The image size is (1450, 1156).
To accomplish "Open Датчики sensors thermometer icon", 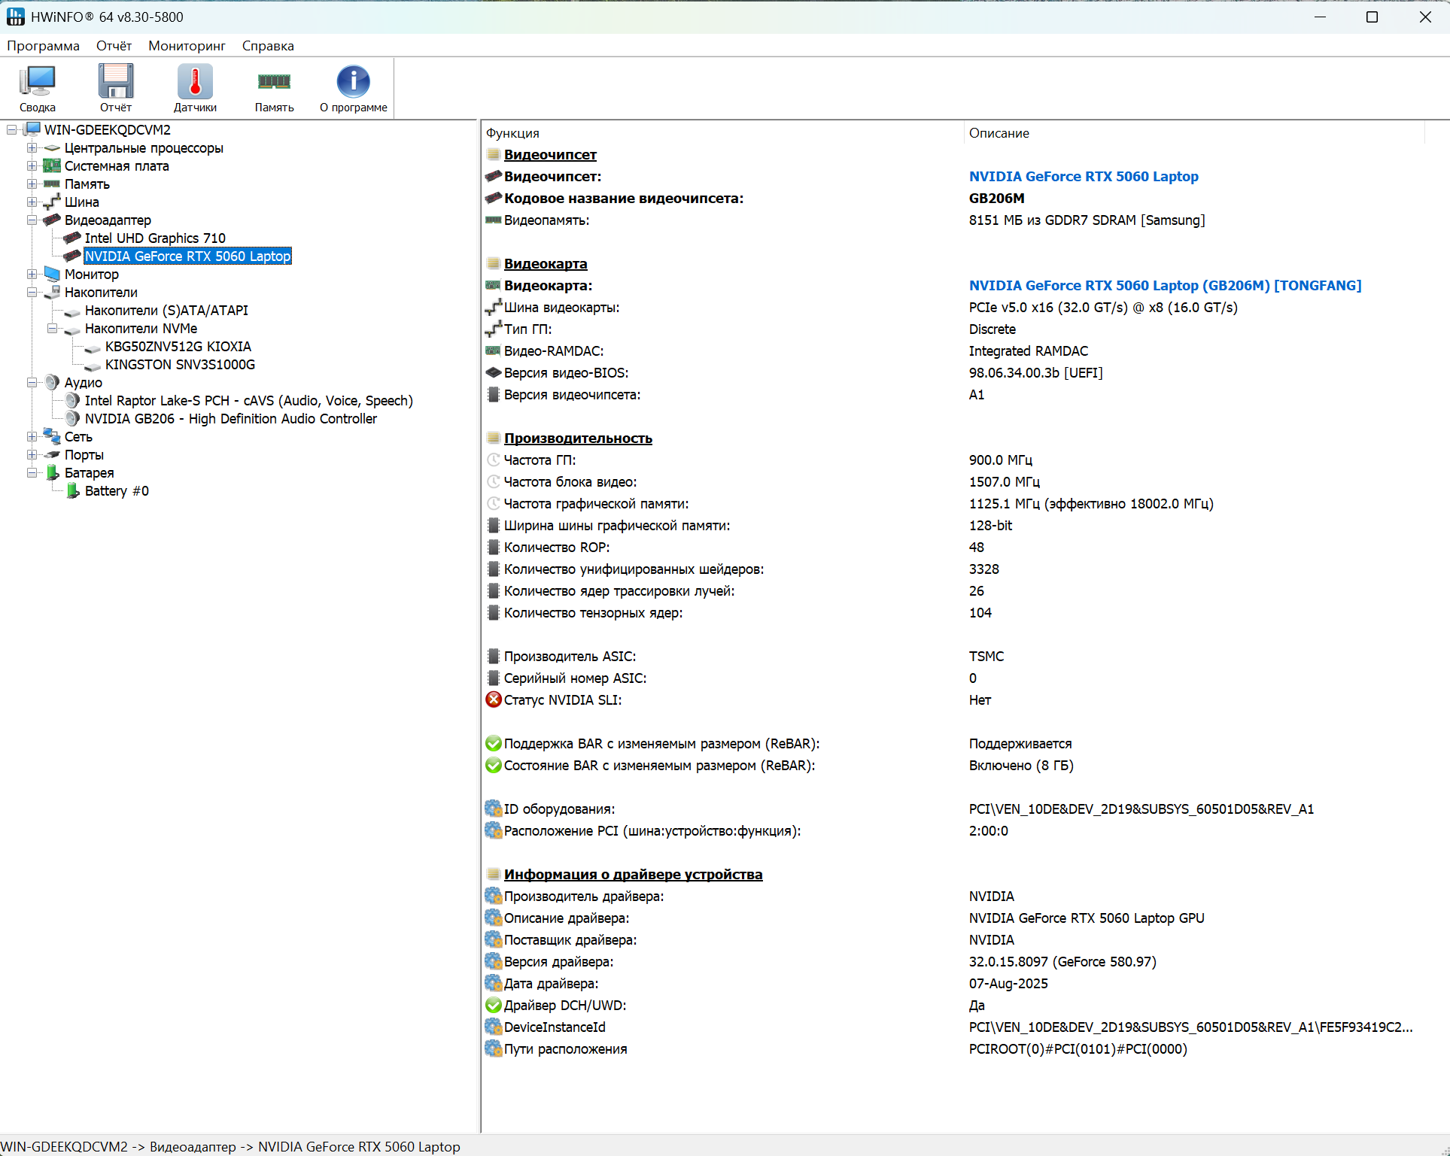I will [195, 88].
